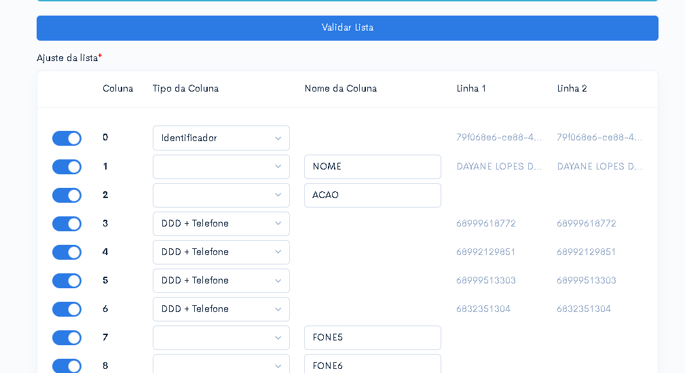Click the DAYANE LOPES value under Linha 1
This screenshot has width=685, height=373.
tap(499, 166)
